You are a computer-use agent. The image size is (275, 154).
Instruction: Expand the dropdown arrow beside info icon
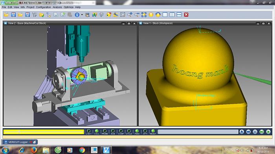coord(82,15)
